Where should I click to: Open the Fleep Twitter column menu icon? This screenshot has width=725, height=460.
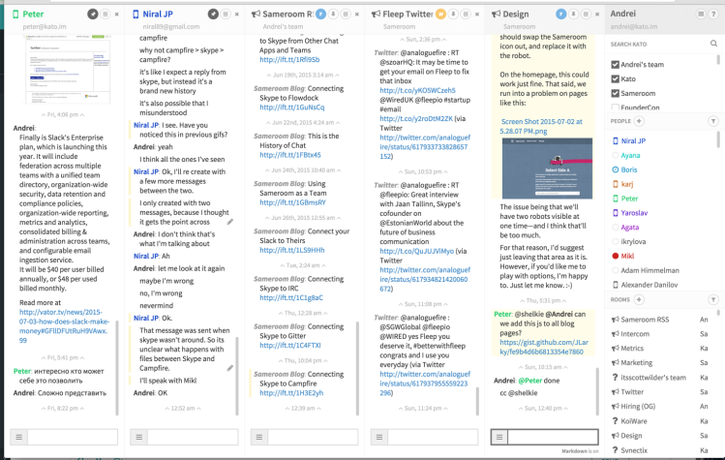(466, 15)
